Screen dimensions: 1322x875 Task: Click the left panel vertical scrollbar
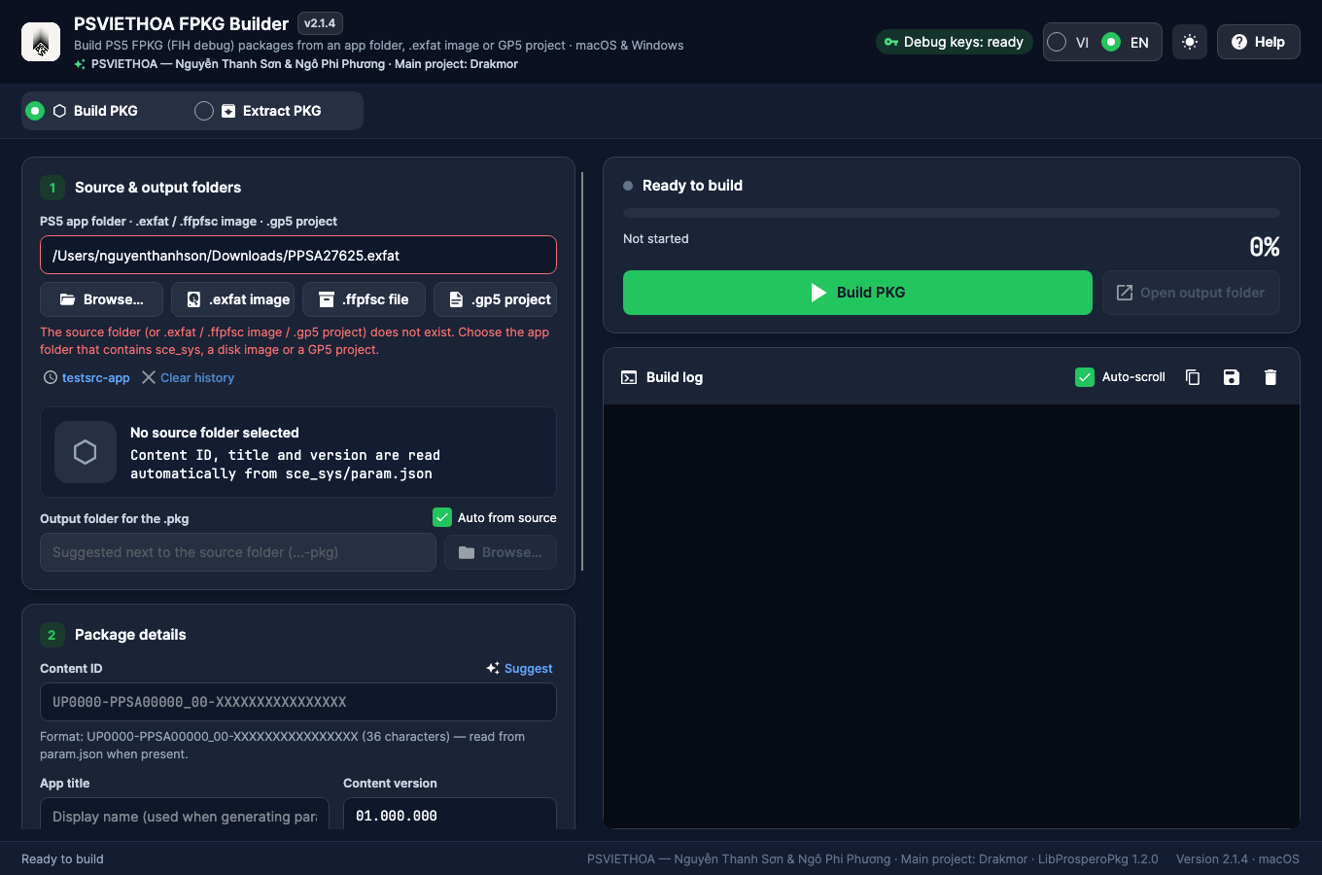582,371
